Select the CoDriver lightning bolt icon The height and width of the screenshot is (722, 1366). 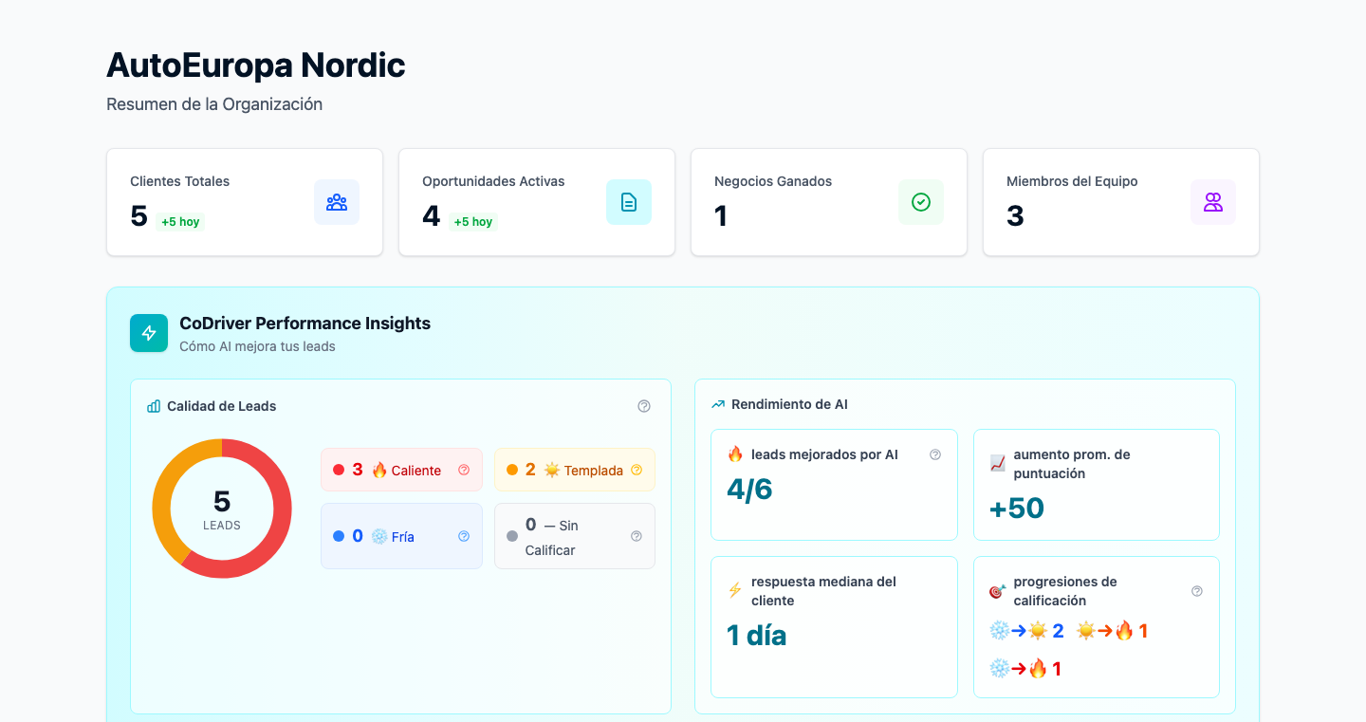(149, 333)
